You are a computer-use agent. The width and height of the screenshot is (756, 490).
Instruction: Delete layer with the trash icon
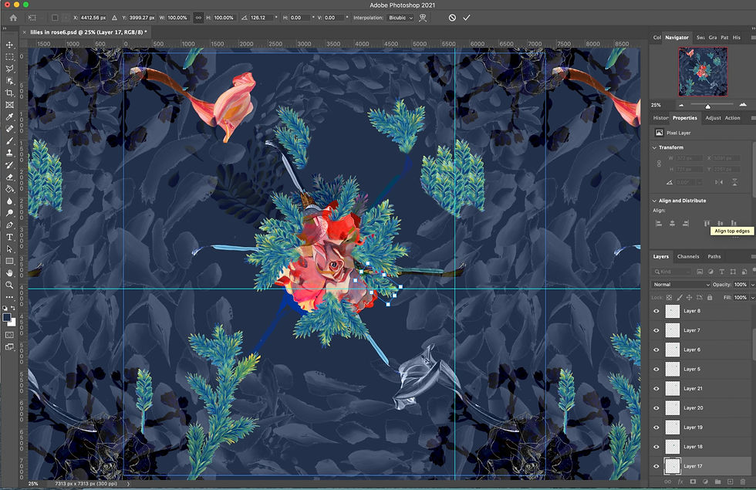point(742,482)
